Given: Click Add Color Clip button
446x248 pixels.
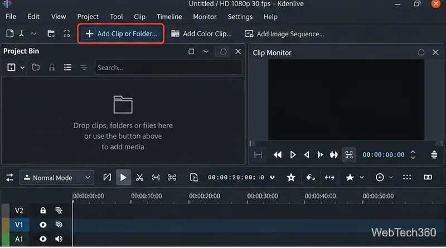Looking at the screenshot, I should pyautogui.click(x=201, y=33).
